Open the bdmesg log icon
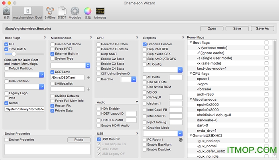The image size is (279, 160). 100,12
